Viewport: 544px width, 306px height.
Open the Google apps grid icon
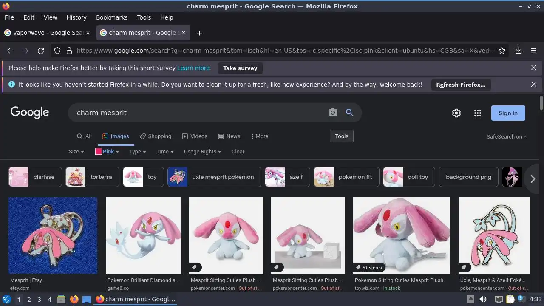pos(478,113)
